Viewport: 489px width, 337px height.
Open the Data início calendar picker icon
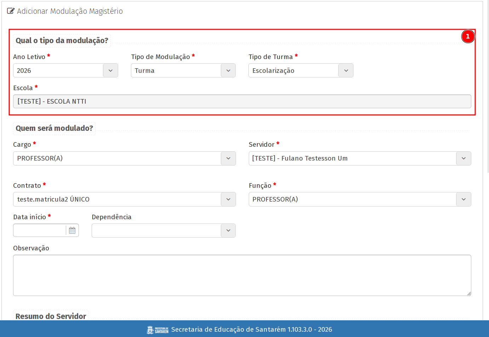[x=72, y=230]
